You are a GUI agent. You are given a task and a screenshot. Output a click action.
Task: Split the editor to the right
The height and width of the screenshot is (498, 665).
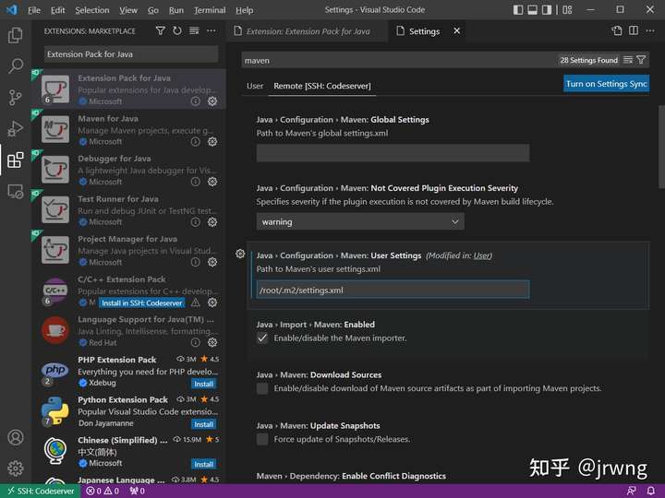(x=634, y=30)
